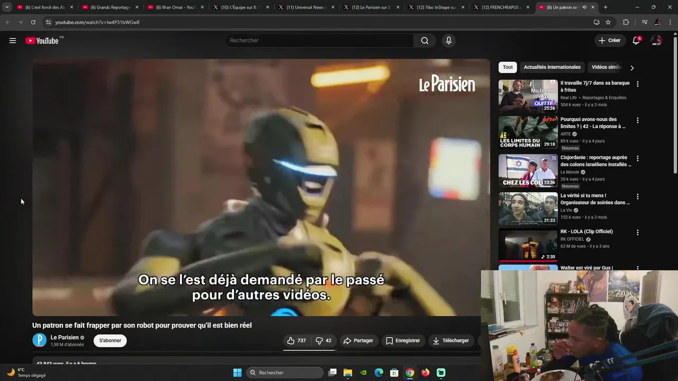
Task: Open the Les limites du corps humain thumbnail
Action: 528,133
